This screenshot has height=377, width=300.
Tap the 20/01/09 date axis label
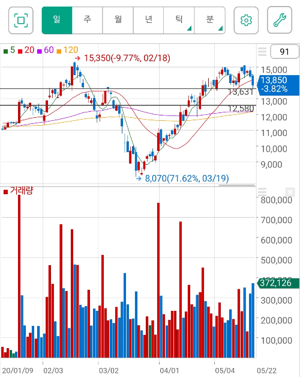[17, 370]
